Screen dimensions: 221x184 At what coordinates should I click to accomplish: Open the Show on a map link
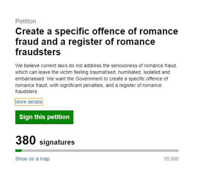pos(32,159)
